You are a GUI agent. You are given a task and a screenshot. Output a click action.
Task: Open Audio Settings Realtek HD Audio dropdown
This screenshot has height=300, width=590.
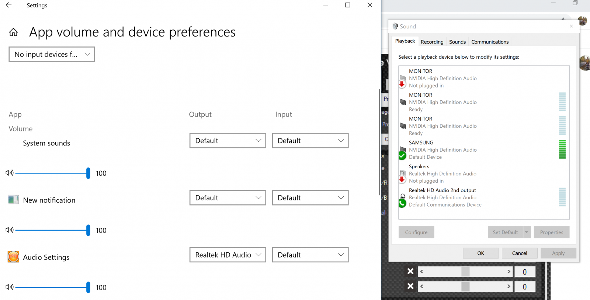tap(228, 255)
